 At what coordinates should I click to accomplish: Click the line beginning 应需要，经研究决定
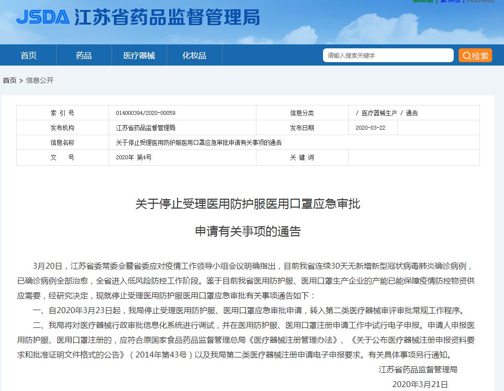click(167, 295)
